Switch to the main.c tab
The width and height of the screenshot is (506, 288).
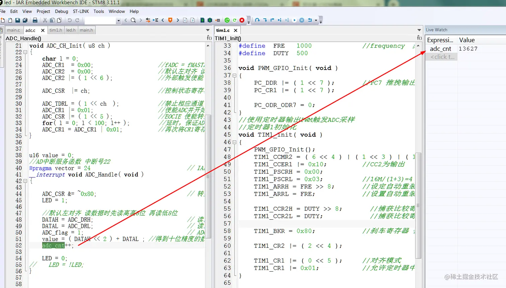[14, 30]
